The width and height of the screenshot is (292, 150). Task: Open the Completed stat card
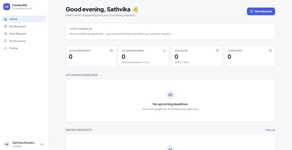[x=250, y=56]
